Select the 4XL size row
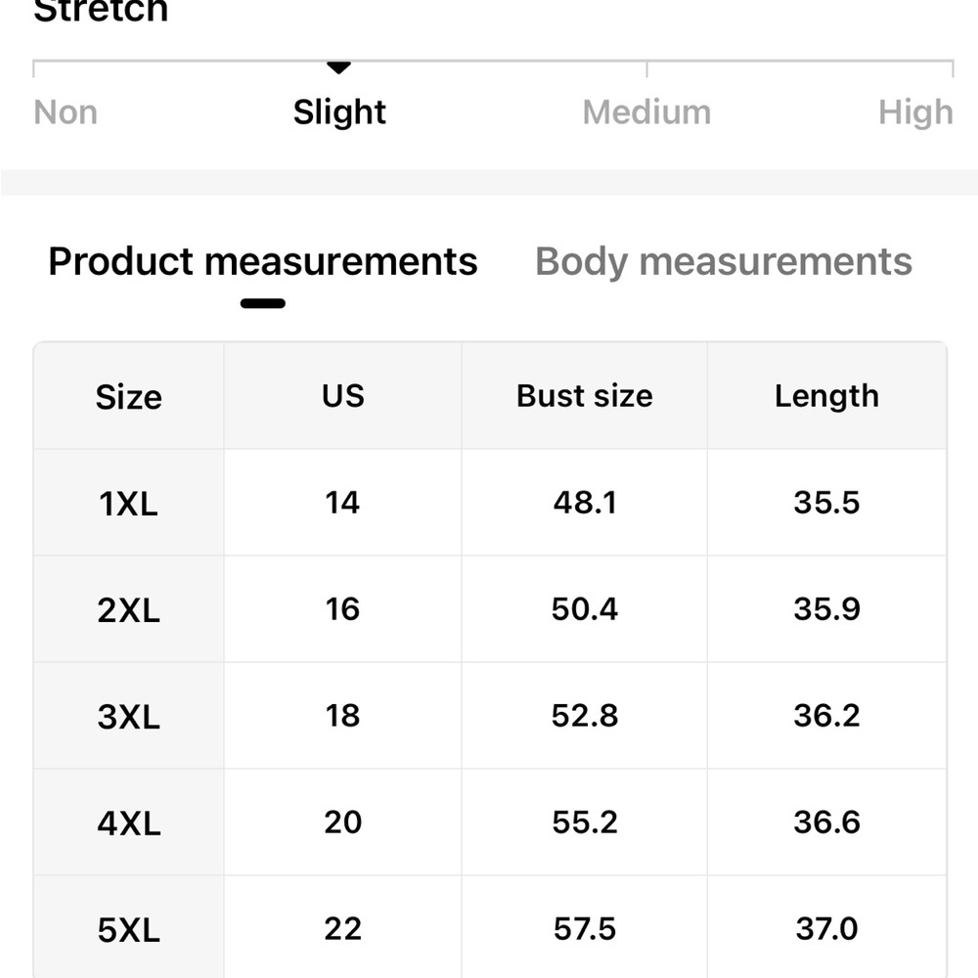Viewport: 978px width, 978px height. (x=128, y=822)
